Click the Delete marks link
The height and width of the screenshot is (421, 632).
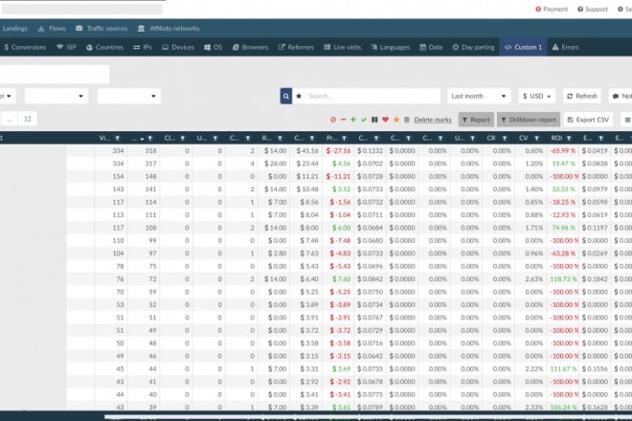click(433, 120)
